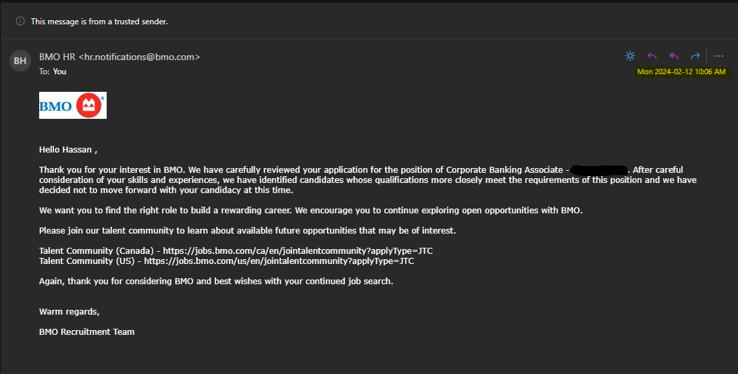Click the BH sender avatar circle
The height and width of the screenshot is (374, 738).
coord(20,61)
